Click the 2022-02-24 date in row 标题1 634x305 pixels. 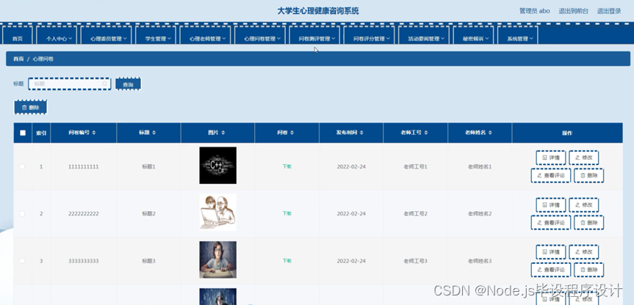[351, 166]
